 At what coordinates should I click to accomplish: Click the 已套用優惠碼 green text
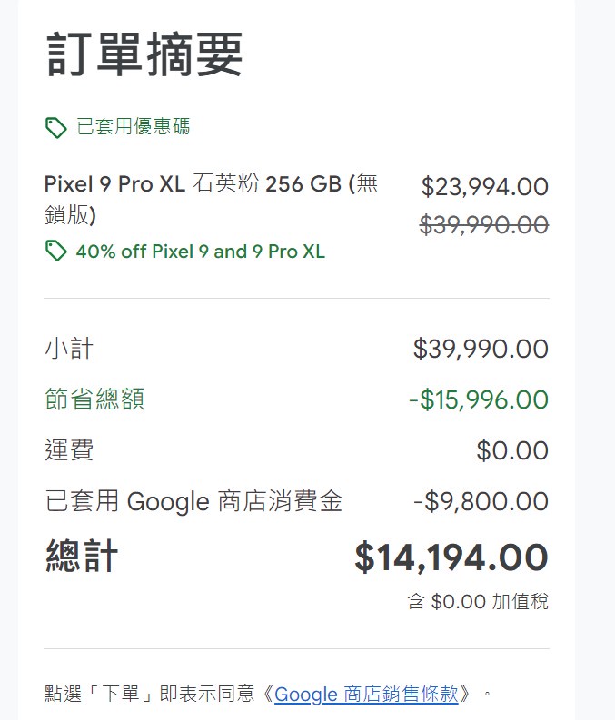click(133, 126)
